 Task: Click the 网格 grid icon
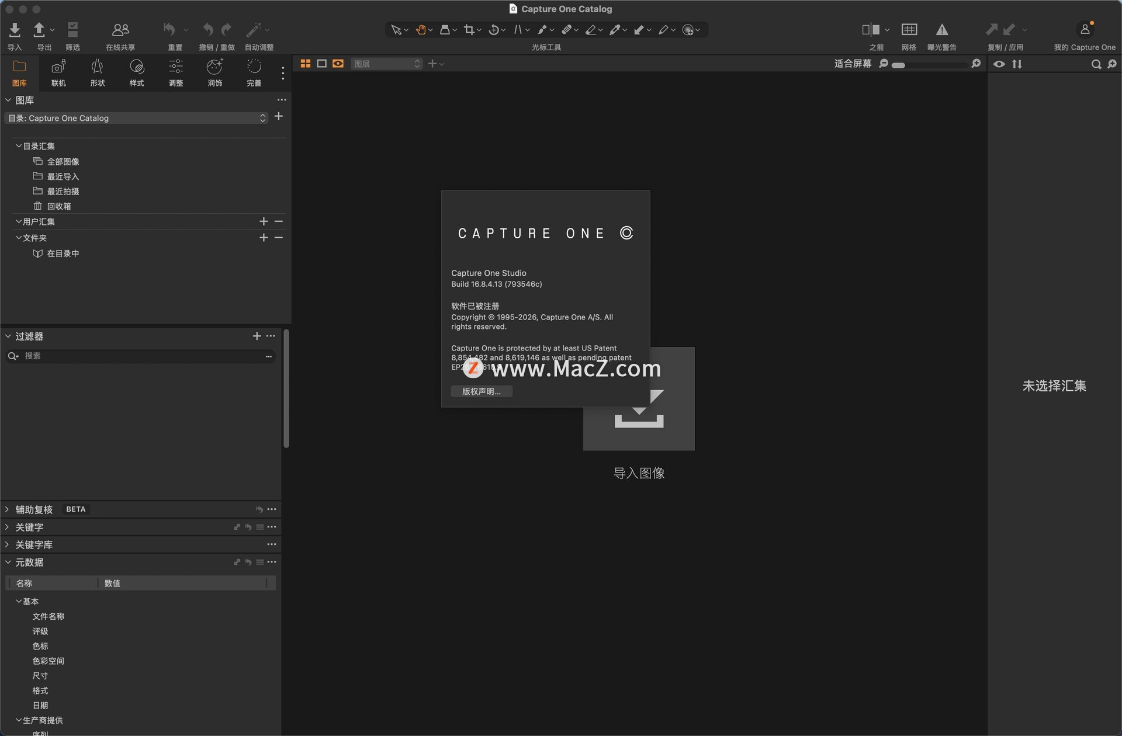tap(909, 29)
